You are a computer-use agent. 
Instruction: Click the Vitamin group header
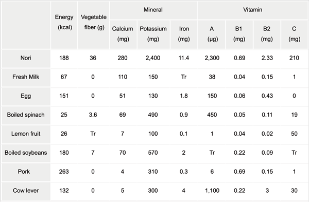pos(253,10)
